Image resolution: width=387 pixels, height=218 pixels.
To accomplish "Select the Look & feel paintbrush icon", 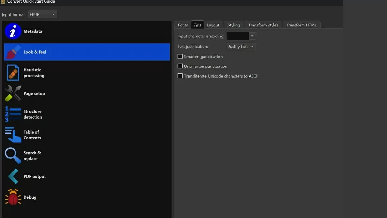I will tap(13, 52).
